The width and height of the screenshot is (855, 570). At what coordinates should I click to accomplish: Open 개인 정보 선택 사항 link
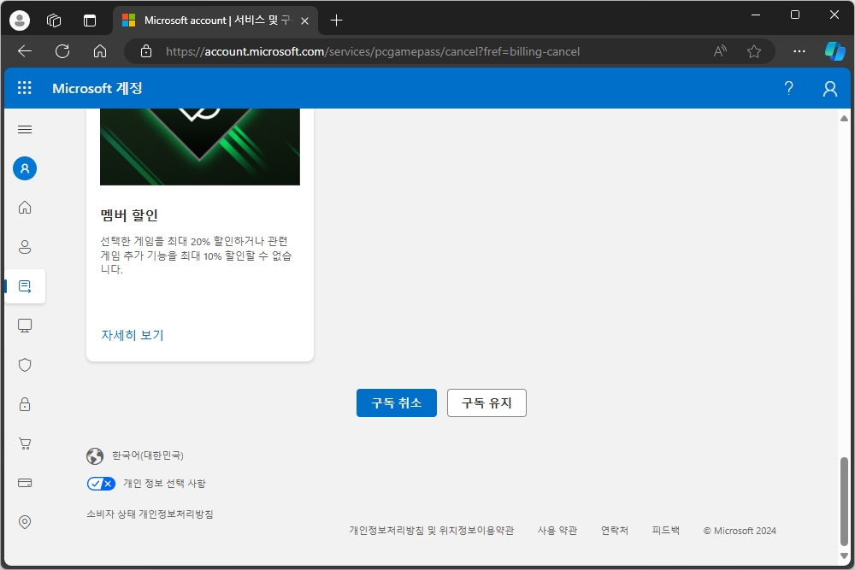coord(165,484)
